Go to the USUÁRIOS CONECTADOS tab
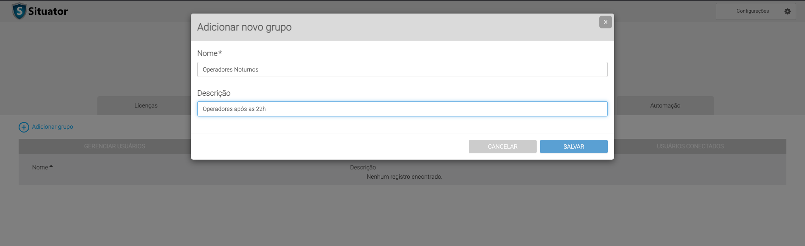This screenshot has width=805, height=246. pos(690,146)
